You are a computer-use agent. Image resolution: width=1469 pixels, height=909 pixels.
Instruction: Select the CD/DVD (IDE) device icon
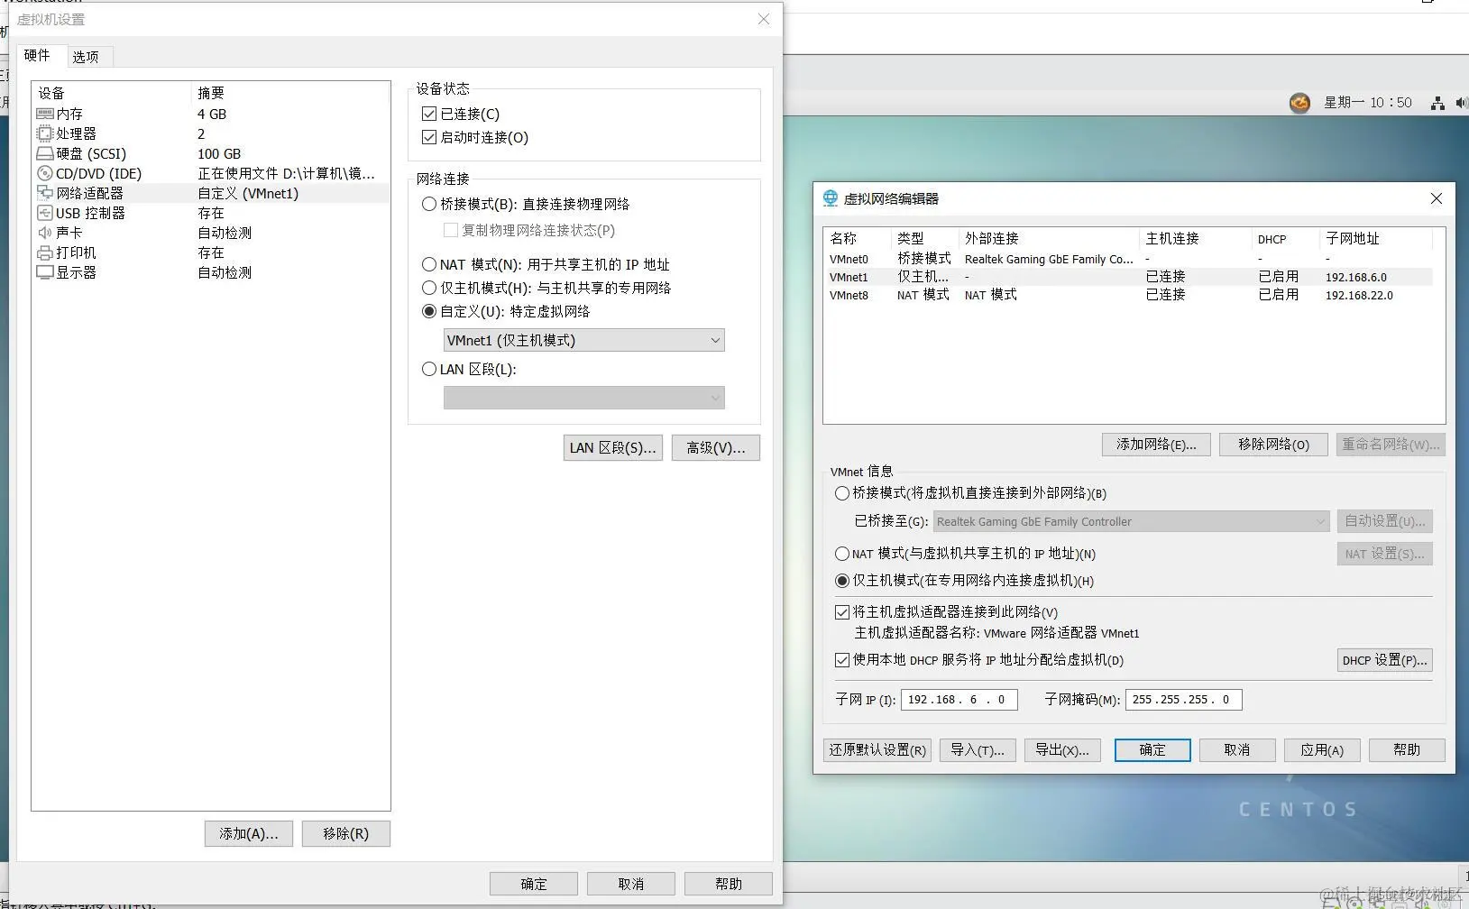pos(45,173)
